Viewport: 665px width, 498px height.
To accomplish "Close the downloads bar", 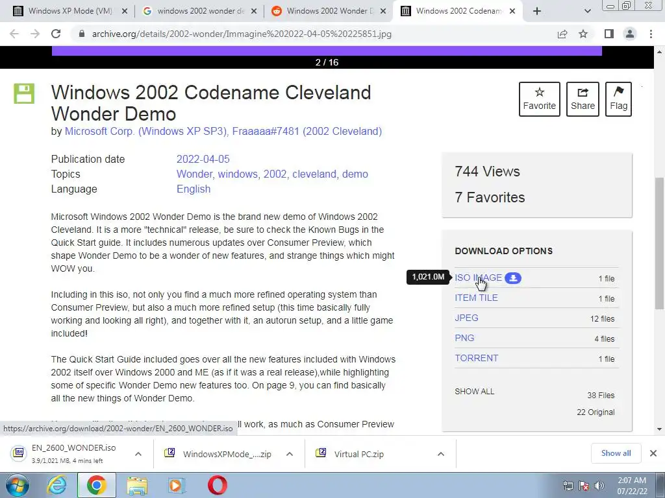I will tap(653, 453).
